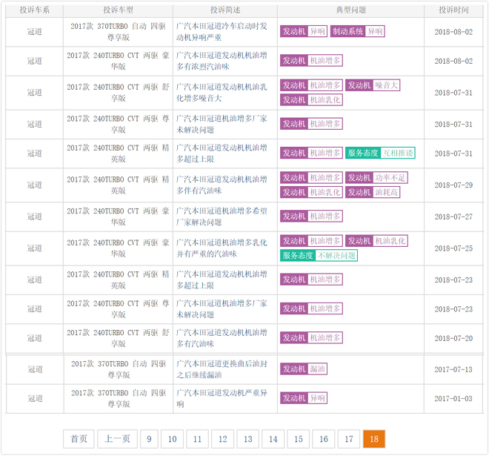
Task: Open complaint 发动机机油乳化增多噪音大
Action: click(x=222, y=93)
